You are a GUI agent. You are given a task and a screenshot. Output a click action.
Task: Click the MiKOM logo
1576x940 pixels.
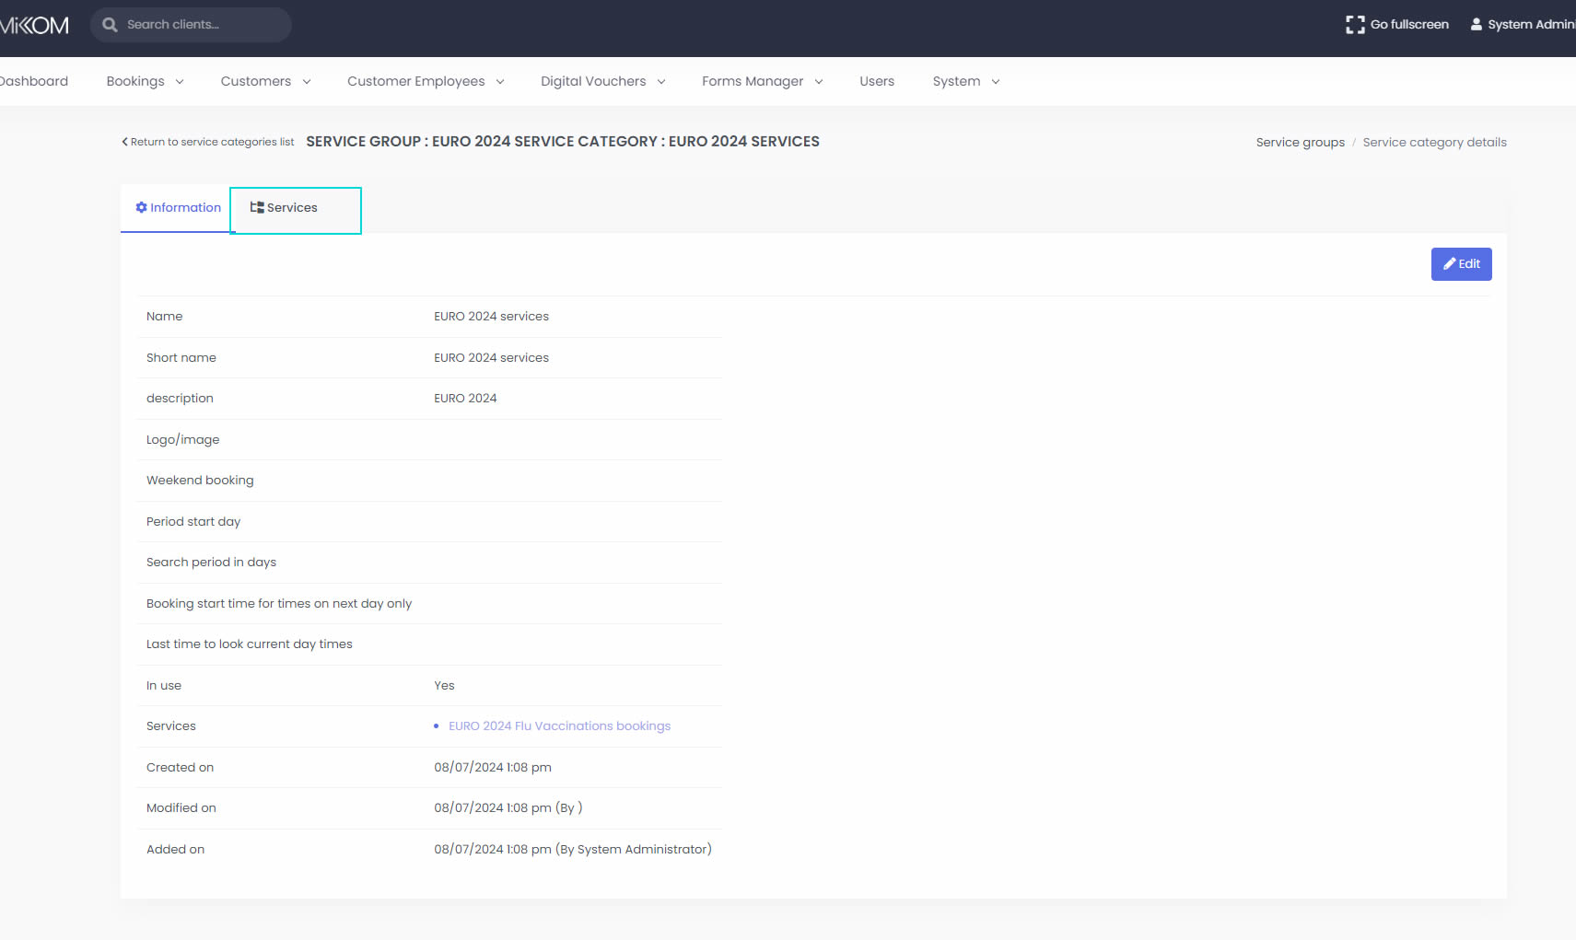coord(35,26)
